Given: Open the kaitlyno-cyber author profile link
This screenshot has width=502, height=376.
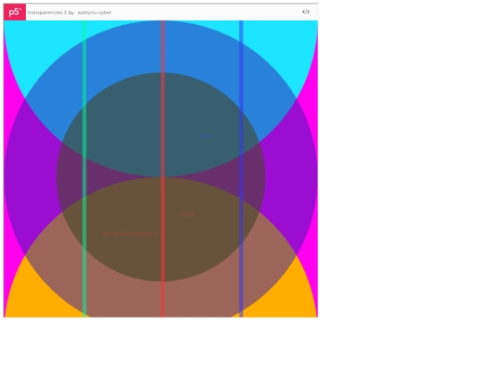Looking at the screenshot, I should pos(95,12).
